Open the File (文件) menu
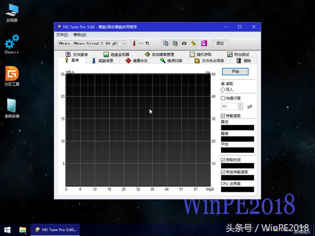This screenshot has width=315, height=236. [62, 35]
